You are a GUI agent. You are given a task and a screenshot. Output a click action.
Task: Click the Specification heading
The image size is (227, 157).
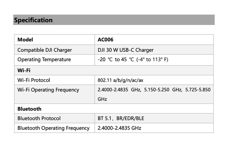click(33, 20)
